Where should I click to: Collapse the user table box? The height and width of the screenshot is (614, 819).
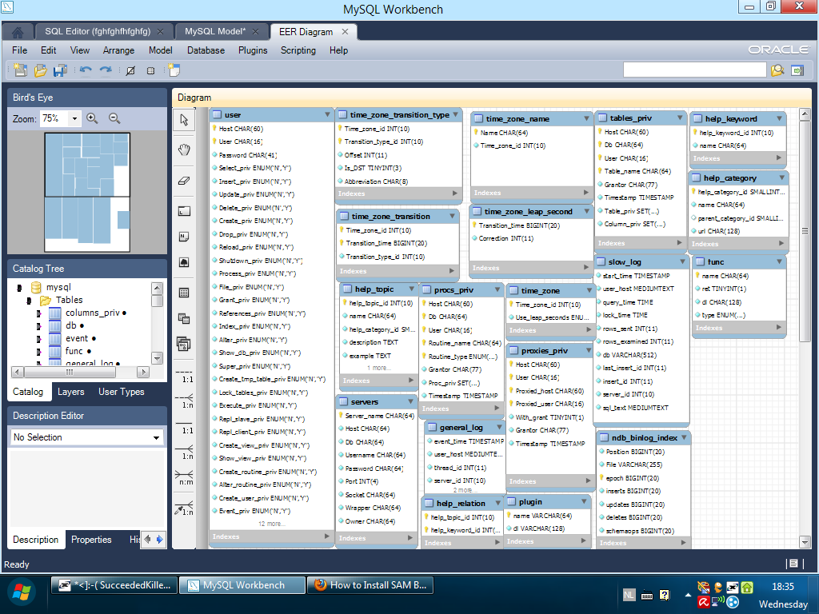tap(327, 114)
